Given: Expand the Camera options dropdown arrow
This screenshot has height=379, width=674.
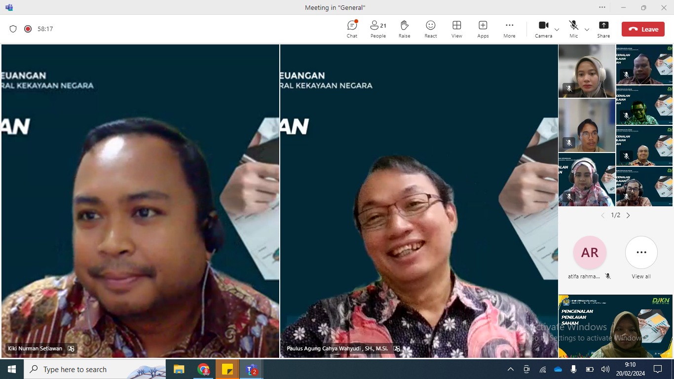Looking at the screenshot, I should [x=557, y=30].
